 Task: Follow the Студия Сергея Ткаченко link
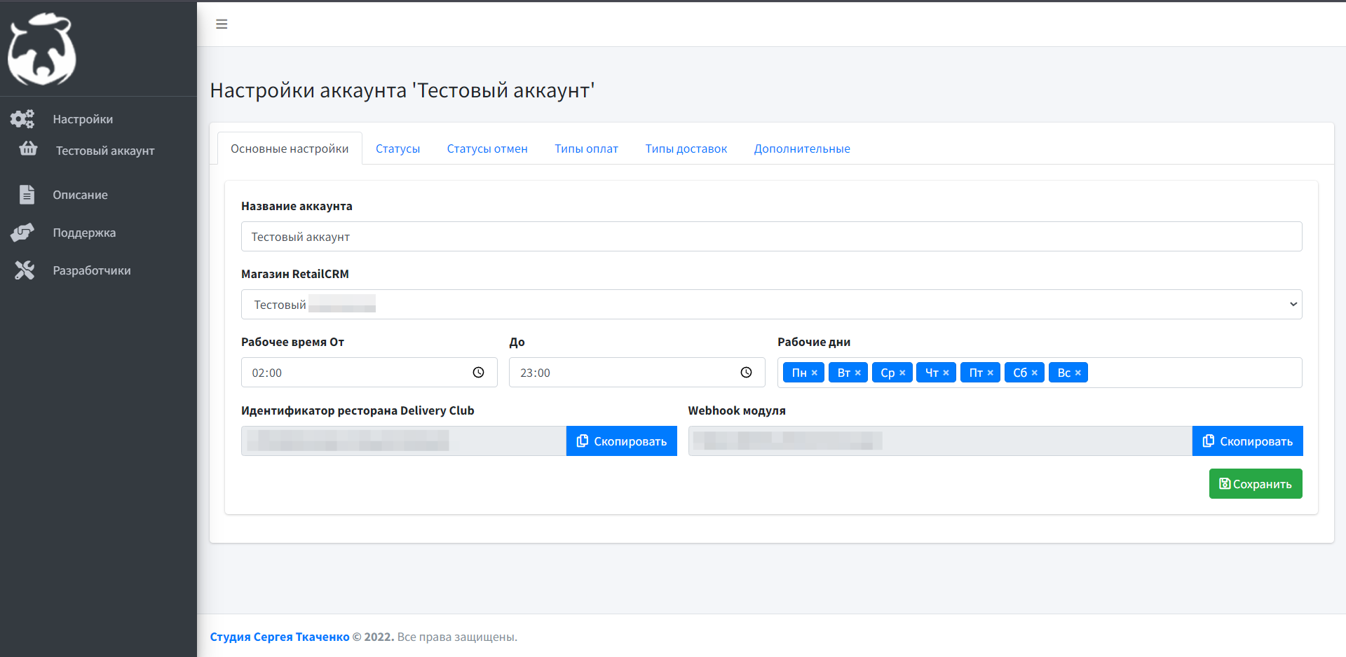[280, 637]
